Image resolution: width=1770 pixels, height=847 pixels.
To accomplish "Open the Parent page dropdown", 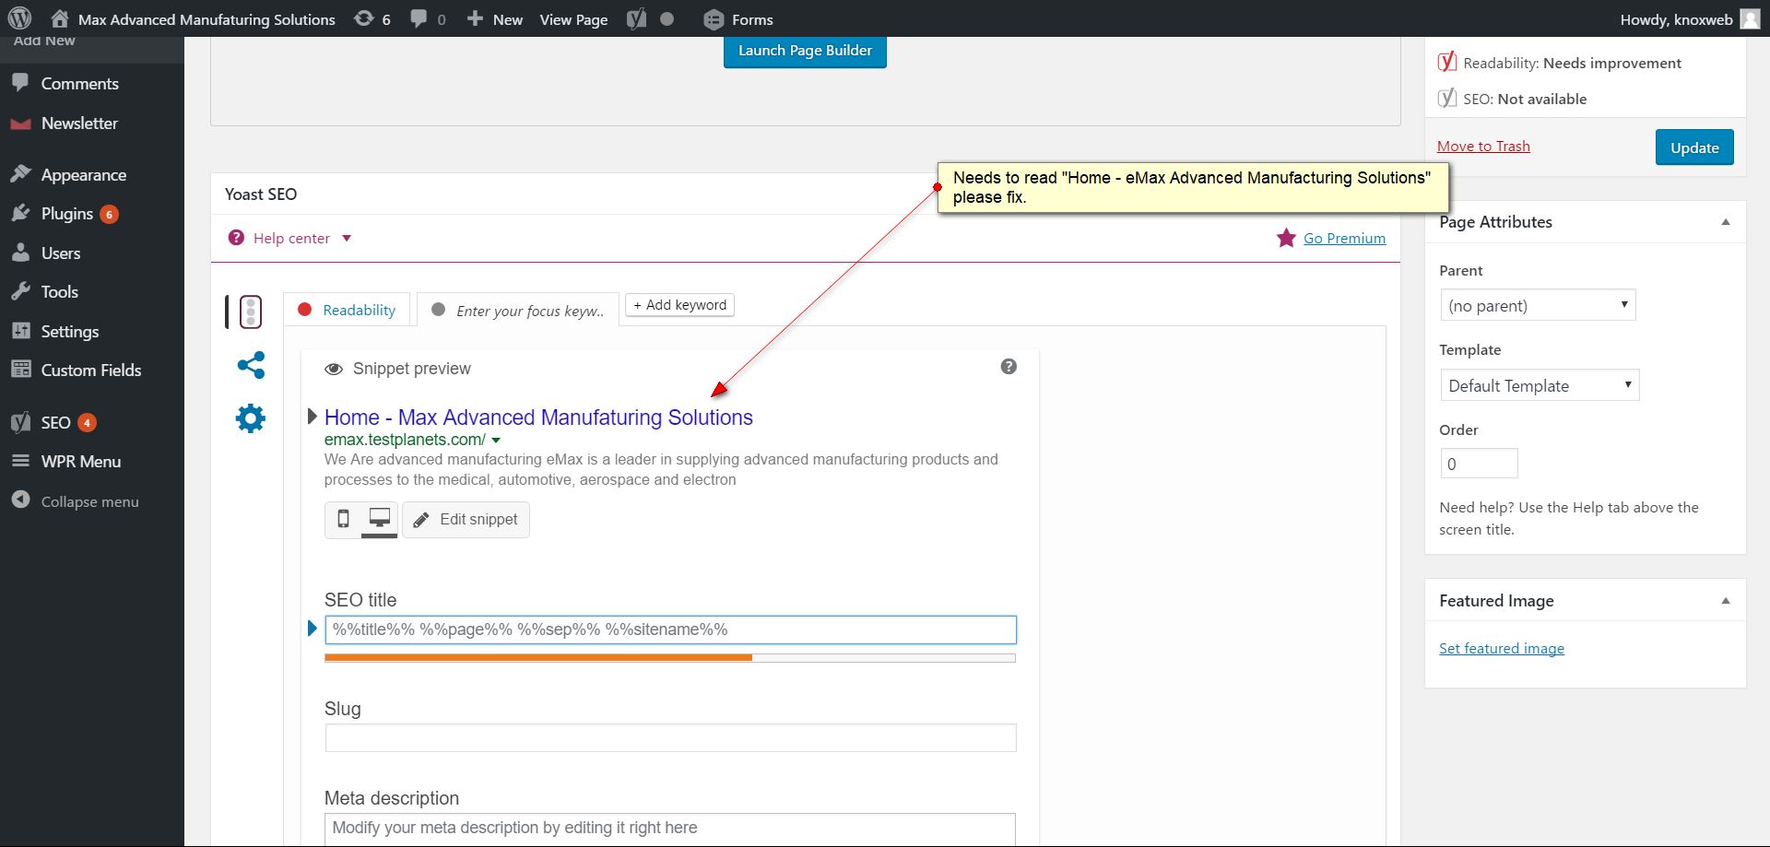I will (x=1537, y=305).
